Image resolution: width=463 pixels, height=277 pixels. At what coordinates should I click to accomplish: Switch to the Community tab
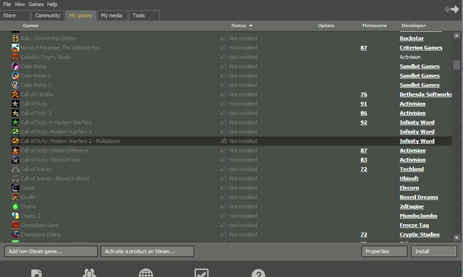(48, 15)
